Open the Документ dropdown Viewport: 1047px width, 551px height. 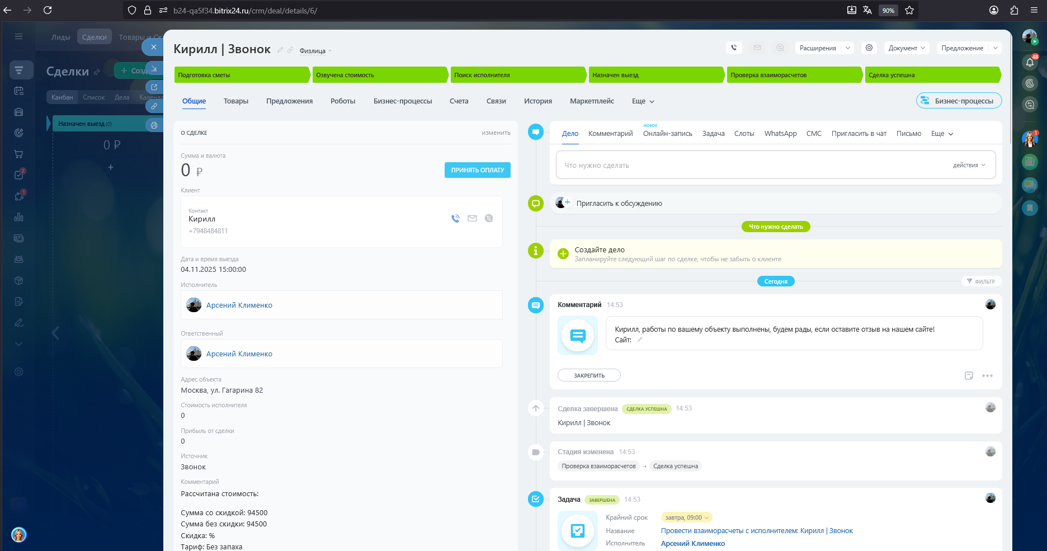pos(906,48)
